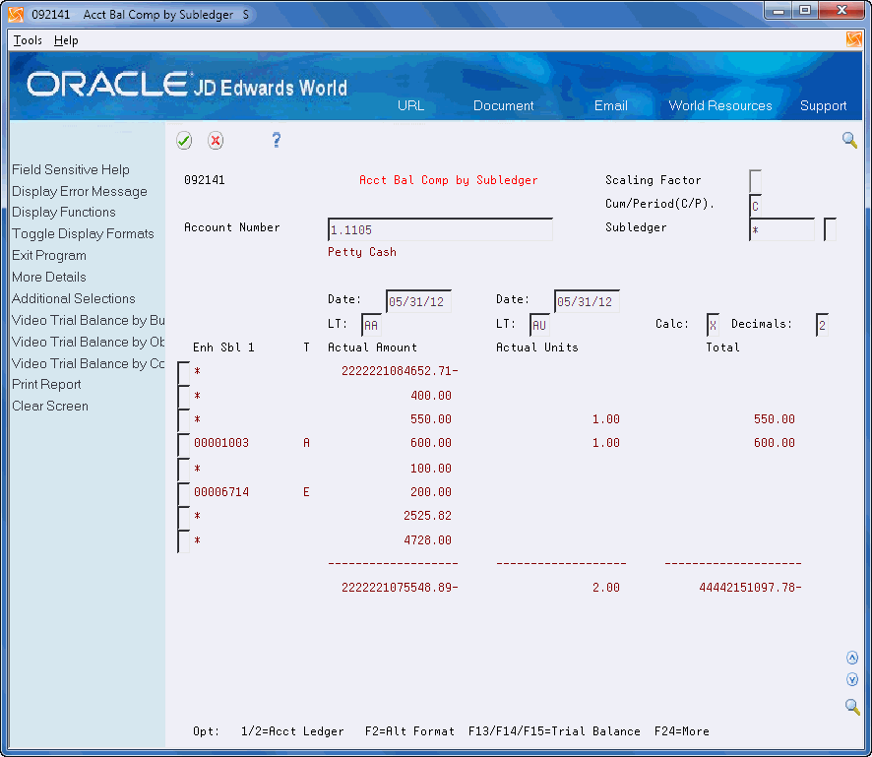The height and width of the screenshot is (757, 872).
Task: Click the JD Edwards icon in title bar
Action: 16,15
